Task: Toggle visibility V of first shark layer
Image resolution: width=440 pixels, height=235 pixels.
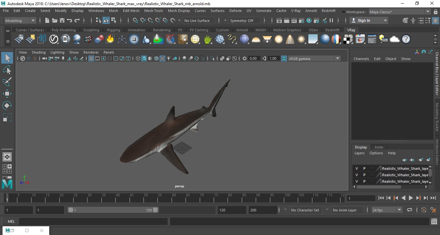Action: 357,169
